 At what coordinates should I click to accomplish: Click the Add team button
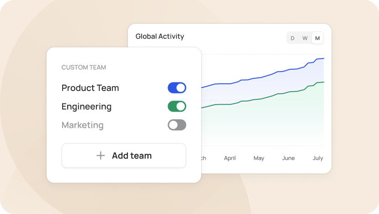pyautogui.click(x=124, y=155)
